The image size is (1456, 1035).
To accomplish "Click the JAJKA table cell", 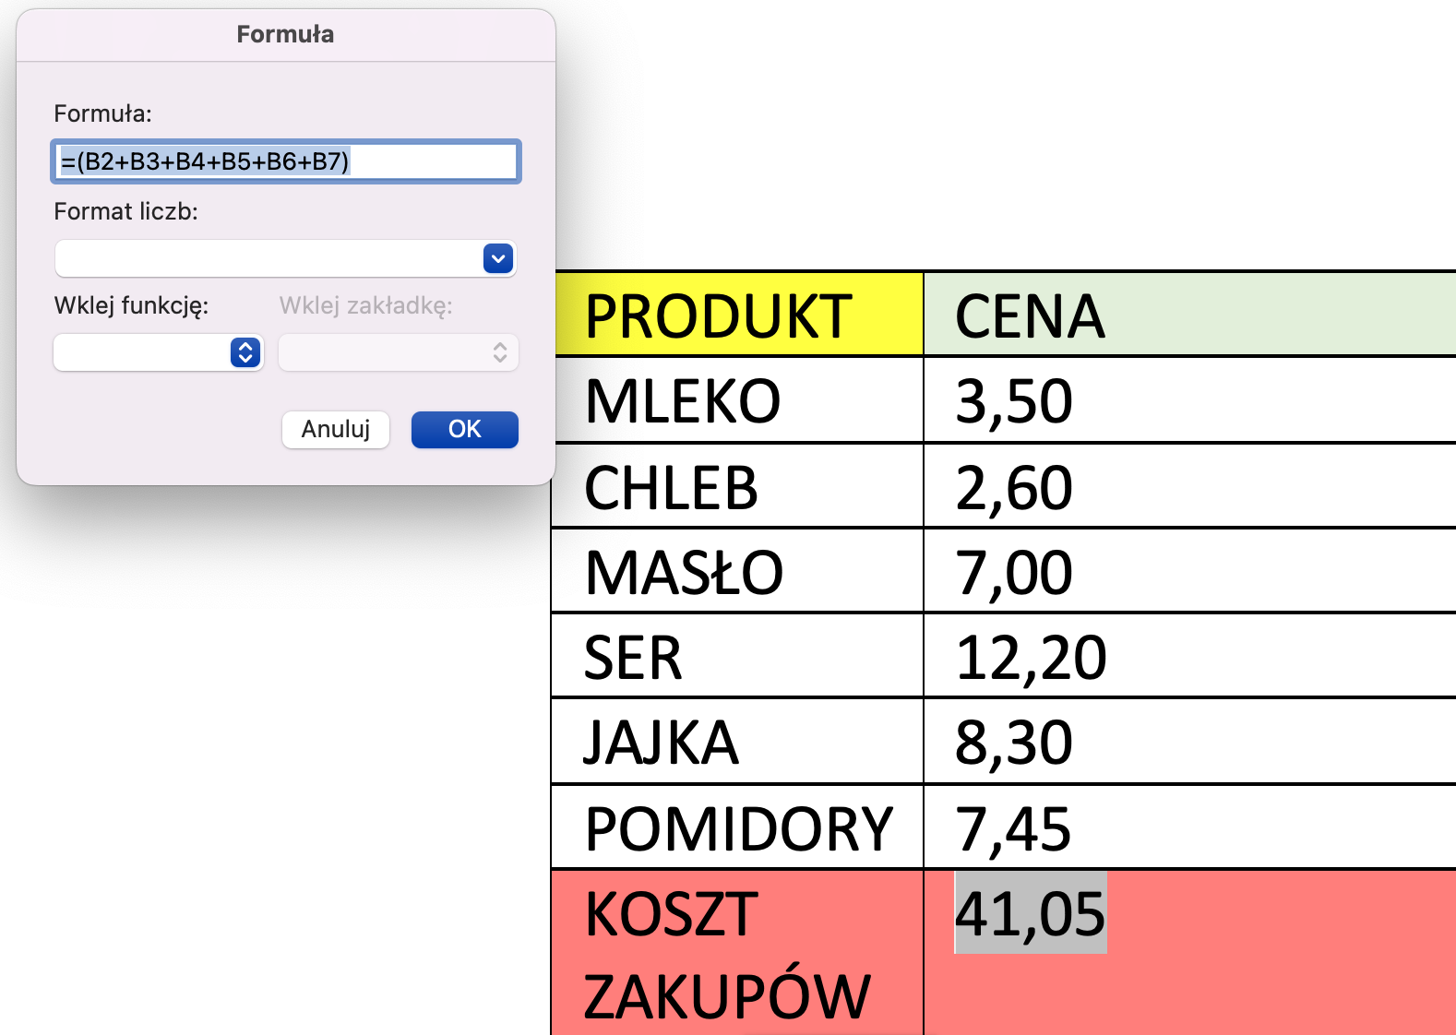I will [738, 742].
